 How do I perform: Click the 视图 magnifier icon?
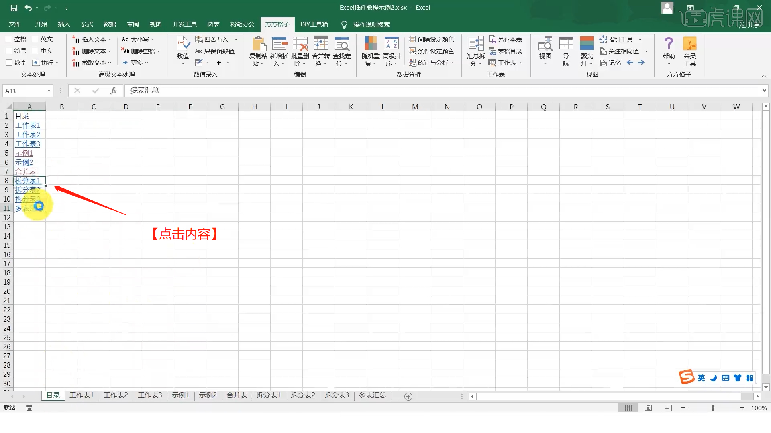(x=545, y=43)
